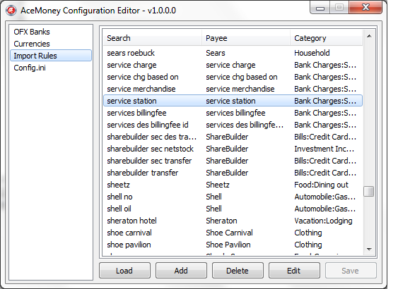The image size is (398, 289).
Task: Select the 'sheetz' search entry
Action: pyautogui.click(x=118, y=185)
